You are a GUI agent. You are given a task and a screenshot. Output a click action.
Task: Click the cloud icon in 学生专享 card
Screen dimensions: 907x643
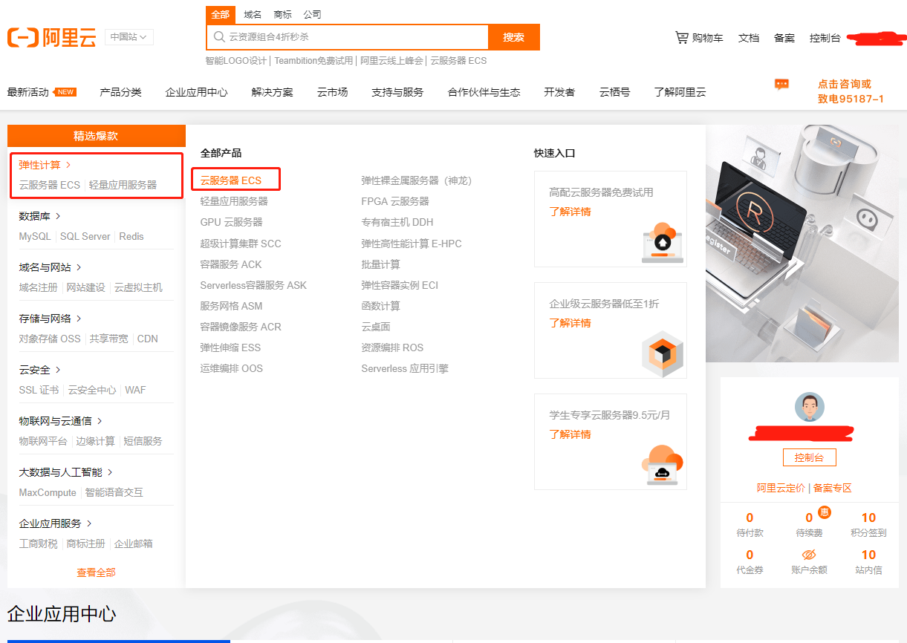click(662, 465)
